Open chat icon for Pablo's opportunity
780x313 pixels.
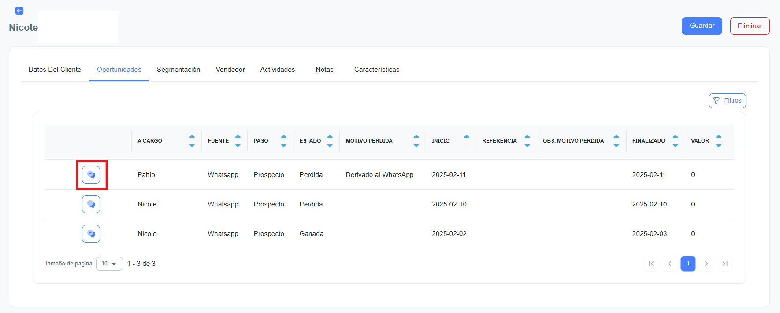click(91, 175)
